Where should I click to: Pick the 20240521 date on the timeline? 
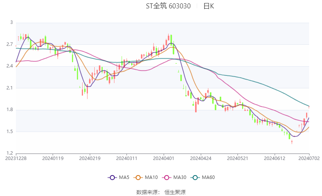coord(237,158)
